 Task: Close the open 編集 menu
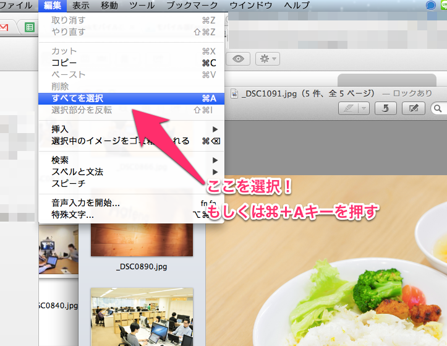pos(53,5)
